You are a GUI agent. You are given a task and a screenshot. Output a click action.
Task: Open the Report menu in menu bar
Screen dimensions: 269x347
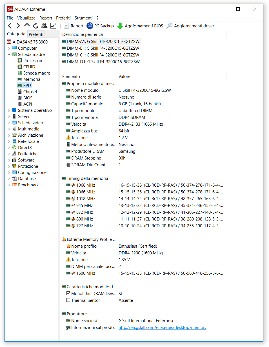tap(46, 18)
